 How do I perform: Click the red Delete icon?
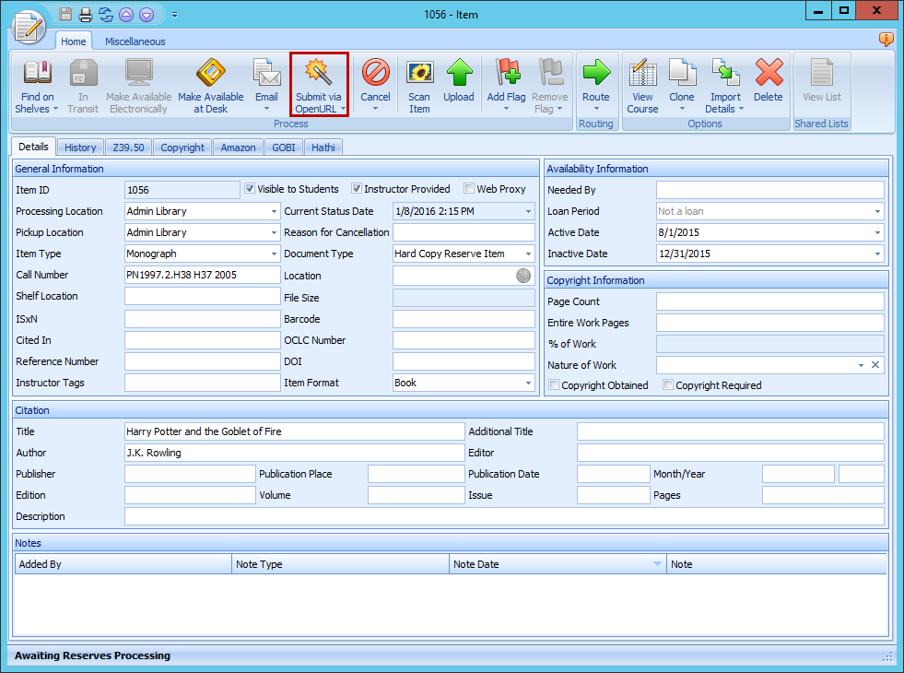point(768,74)
